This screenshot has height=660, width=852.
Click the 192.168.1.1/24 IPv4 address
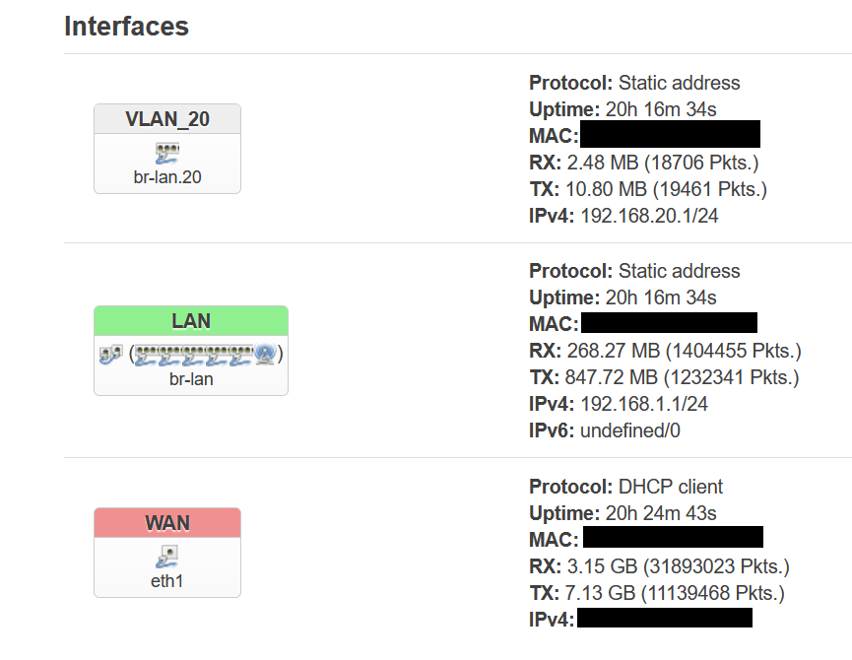coord(644,404)
